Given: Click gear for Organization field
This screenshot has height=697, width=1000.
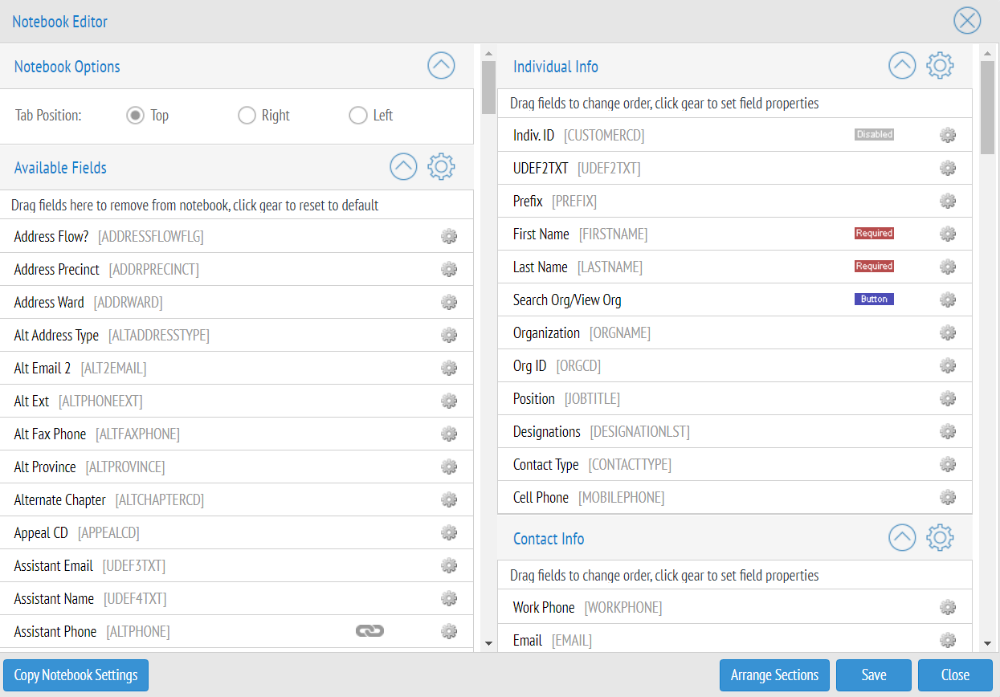Looking at the screenshot, I should (948, 332).
